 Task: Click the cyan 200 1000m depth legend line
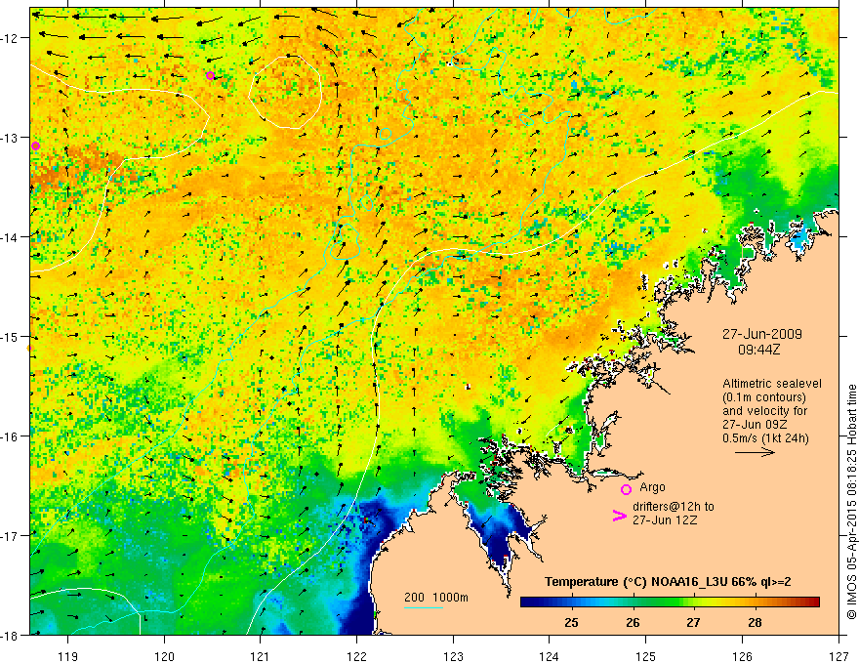coord(424,607)
